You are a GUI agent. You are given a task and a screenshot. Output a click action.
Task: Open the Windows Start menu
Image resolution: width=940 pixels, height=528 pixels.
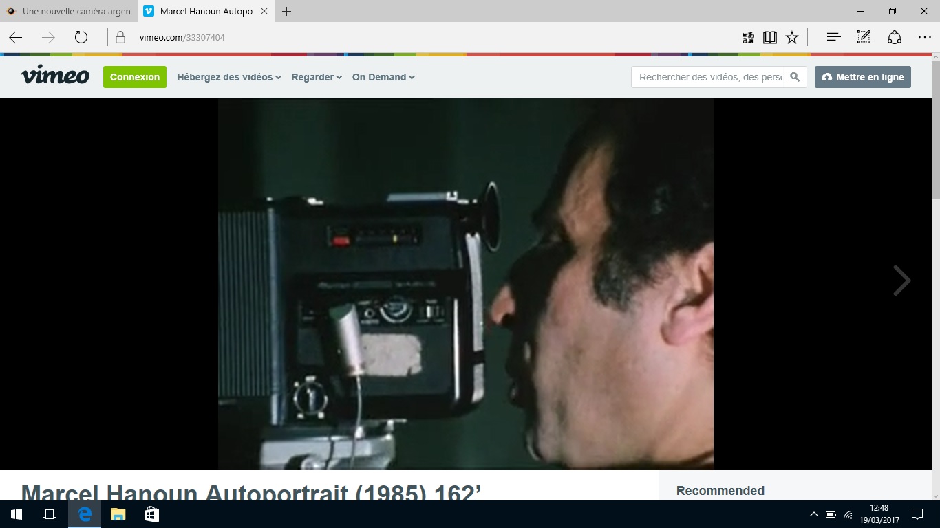[x=17, y=514]
